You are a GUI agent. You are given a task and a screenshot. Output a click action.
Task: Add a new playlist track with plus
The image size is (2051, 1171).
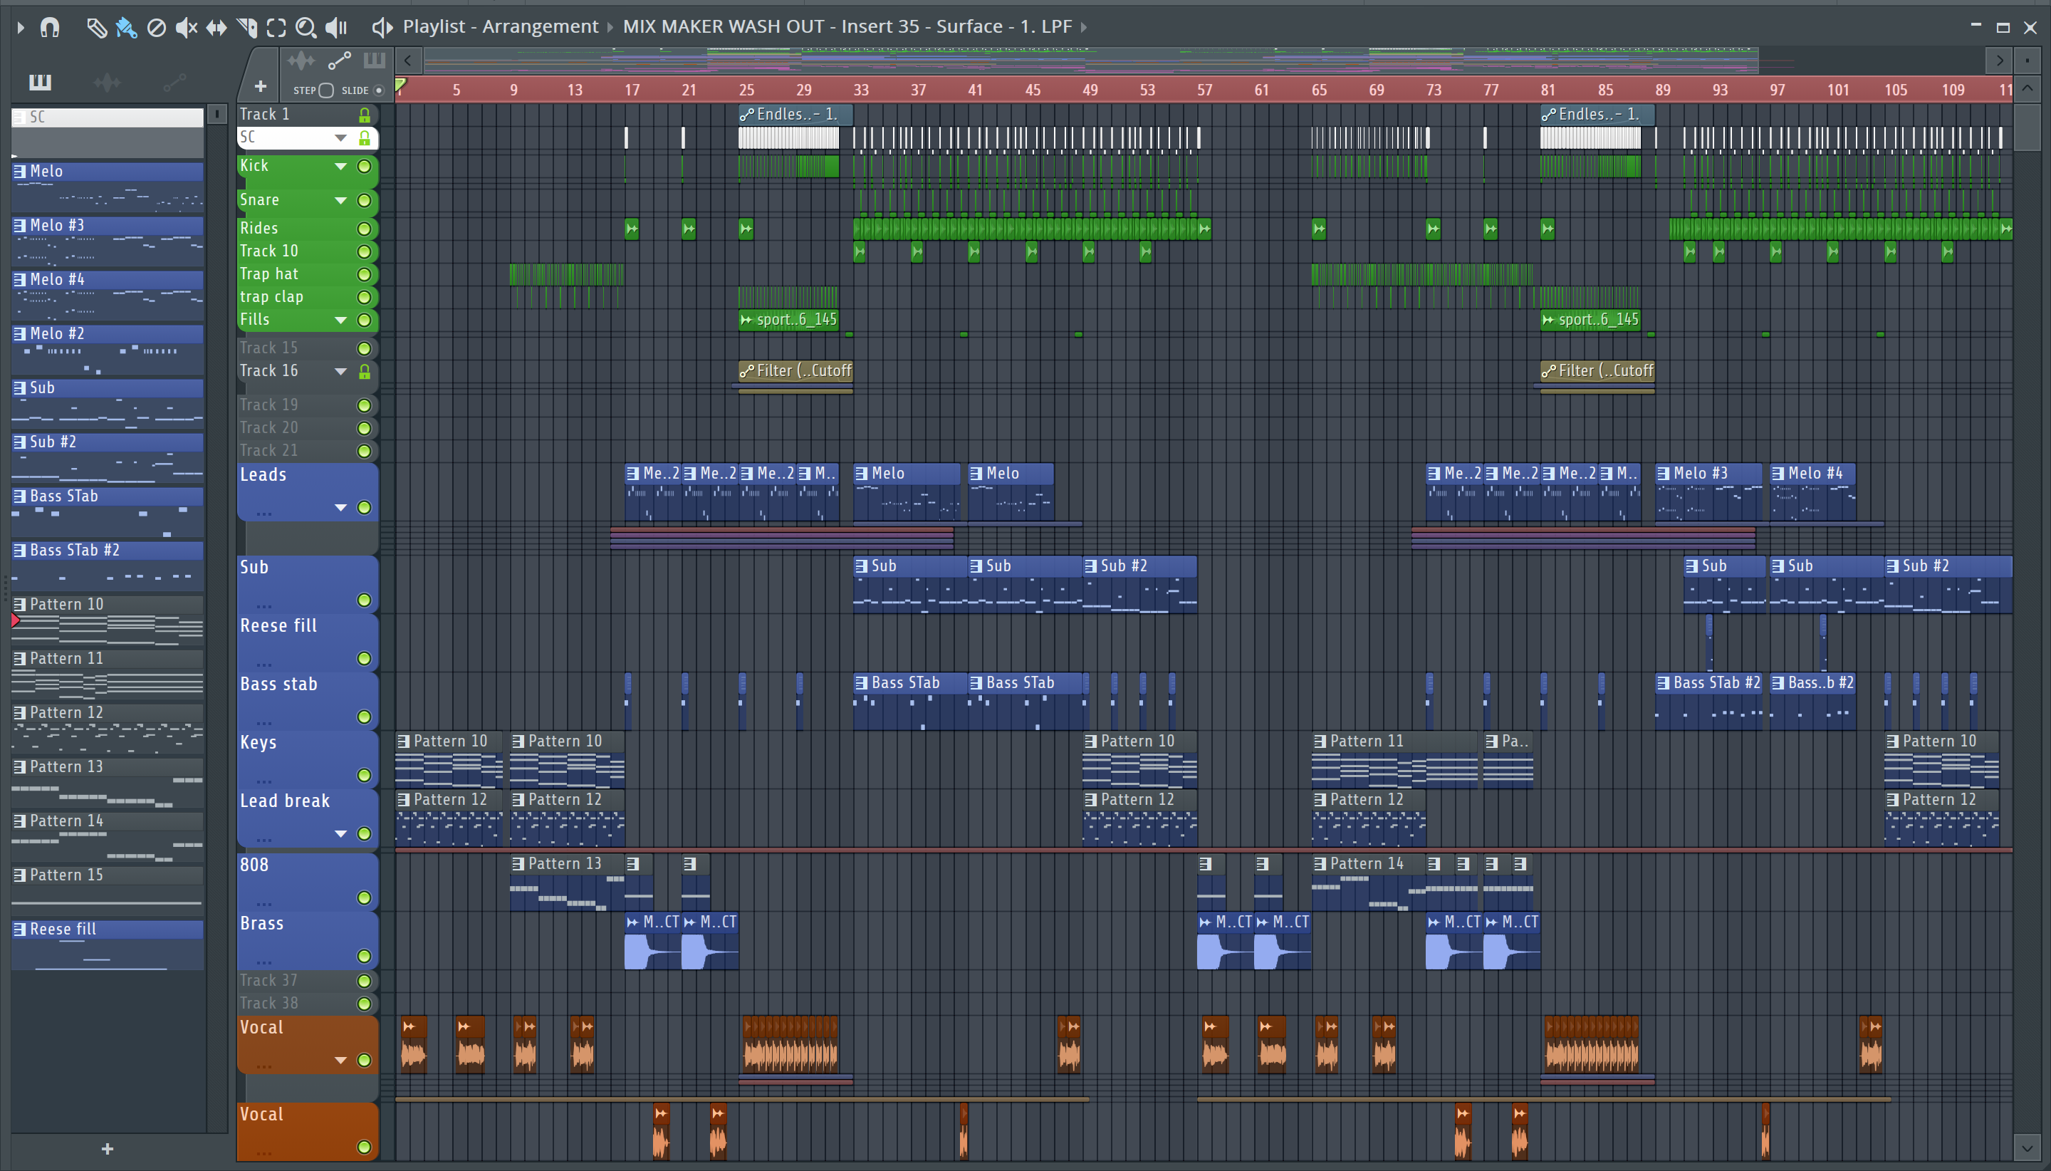click(260, 86)
